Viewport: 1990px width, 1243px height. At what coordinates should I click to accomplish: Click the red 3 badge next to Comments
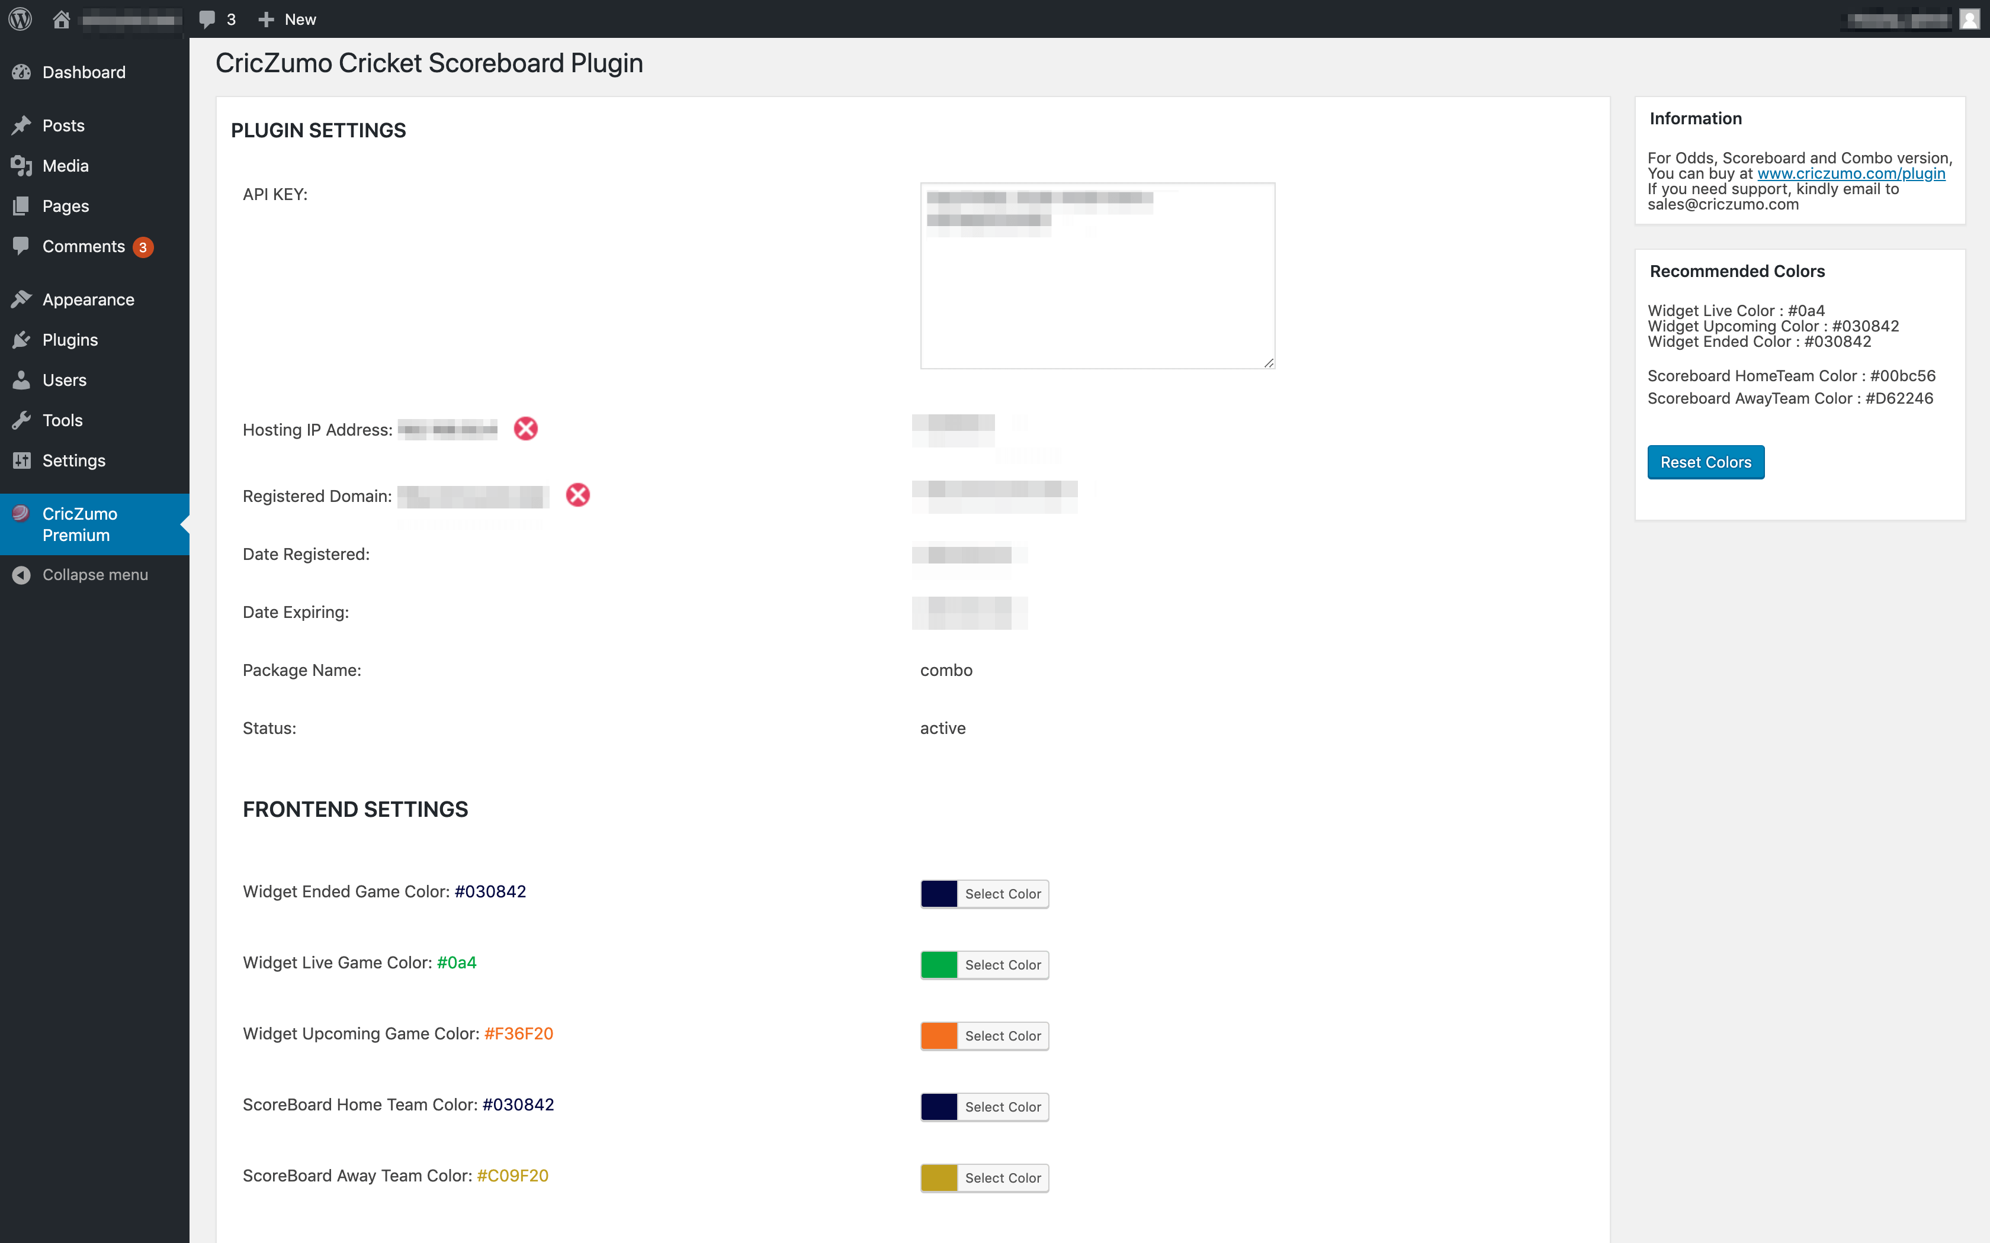(x=143, y=247)
